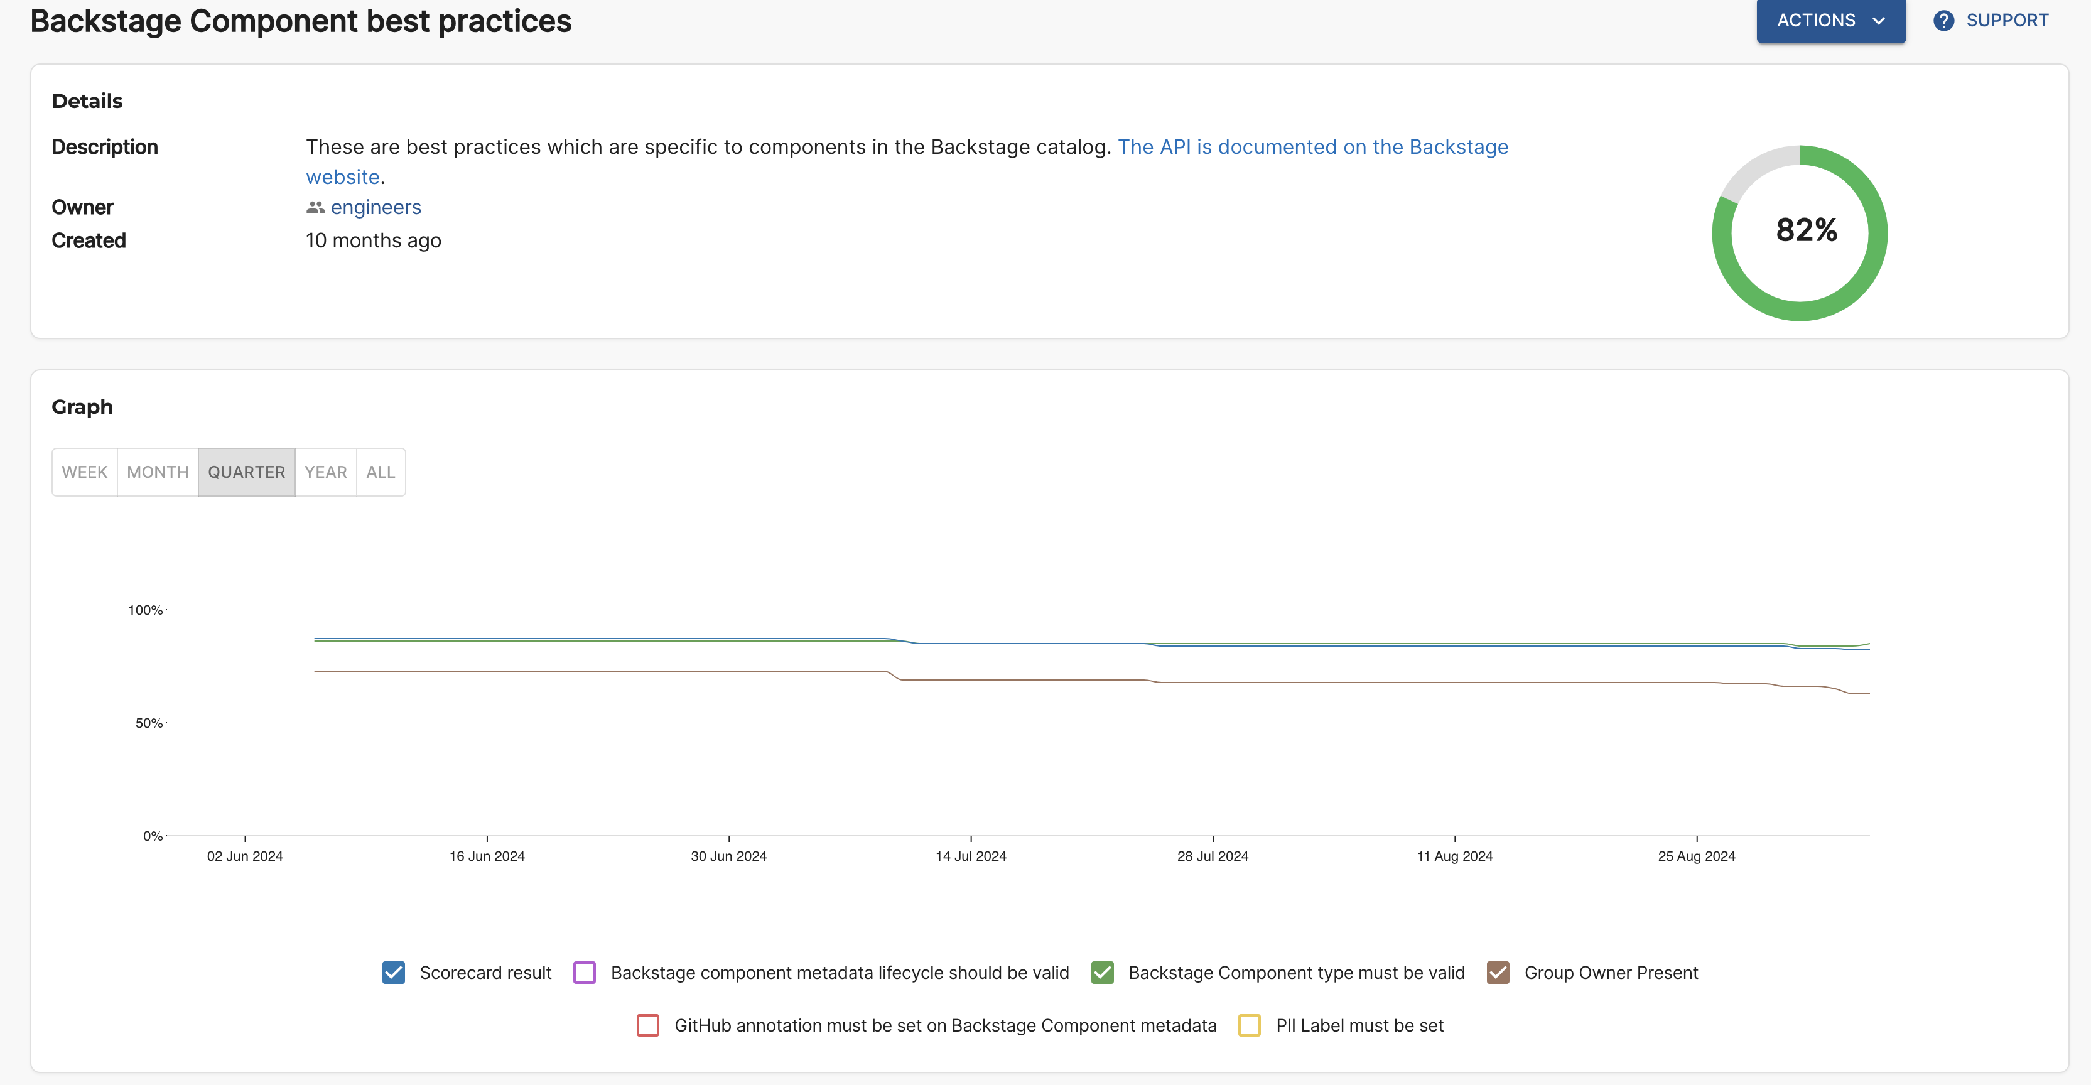
Task: Uncheck Backstage Component type must be valid
Action: click(1102, 972)
